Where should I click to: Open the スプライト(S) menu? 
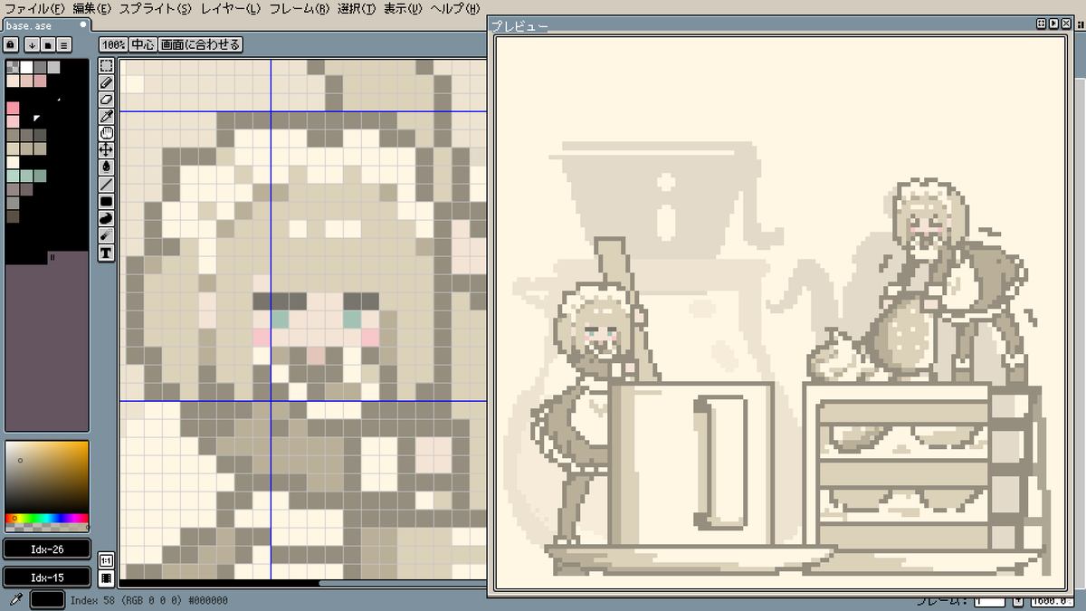(155, 8)
